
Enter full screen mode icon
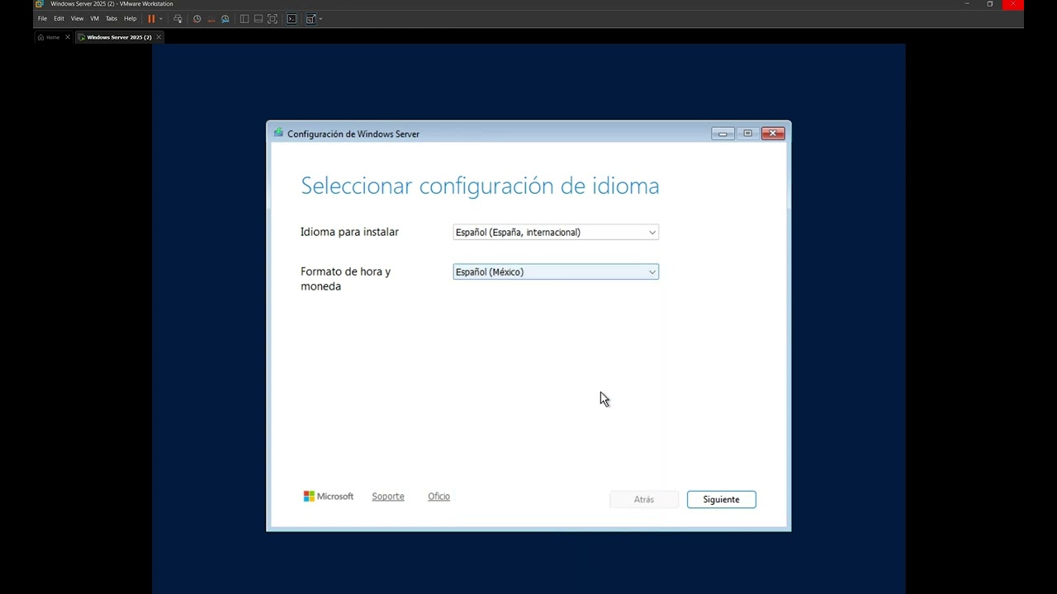click(x=273, y=18)
